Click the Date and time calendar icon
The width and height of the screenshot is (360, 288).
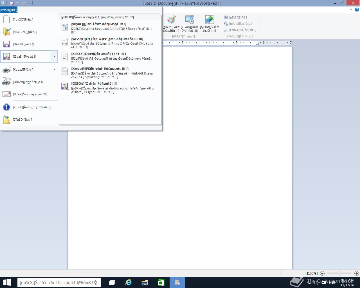[x=190, y=20]
